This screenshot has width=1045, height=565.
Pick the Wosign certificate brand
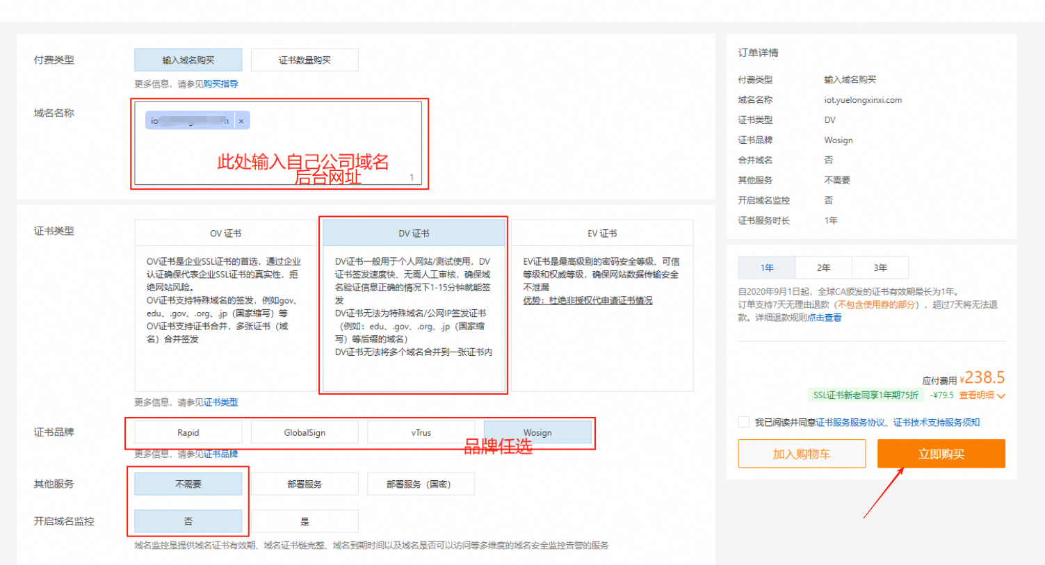[x=537, y=432]
